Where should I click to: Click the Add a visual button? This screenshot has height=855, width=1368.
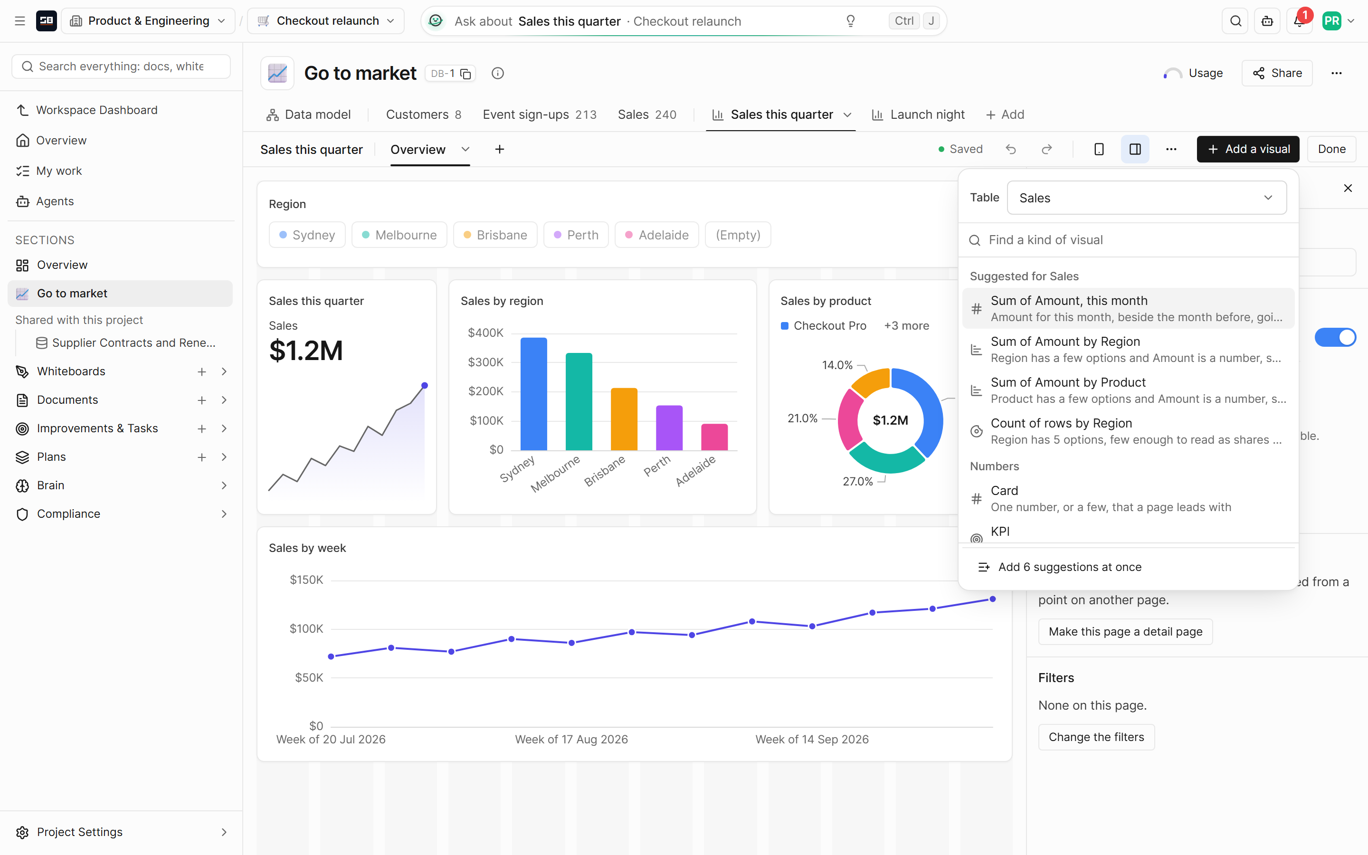(x=1248, y=149)
